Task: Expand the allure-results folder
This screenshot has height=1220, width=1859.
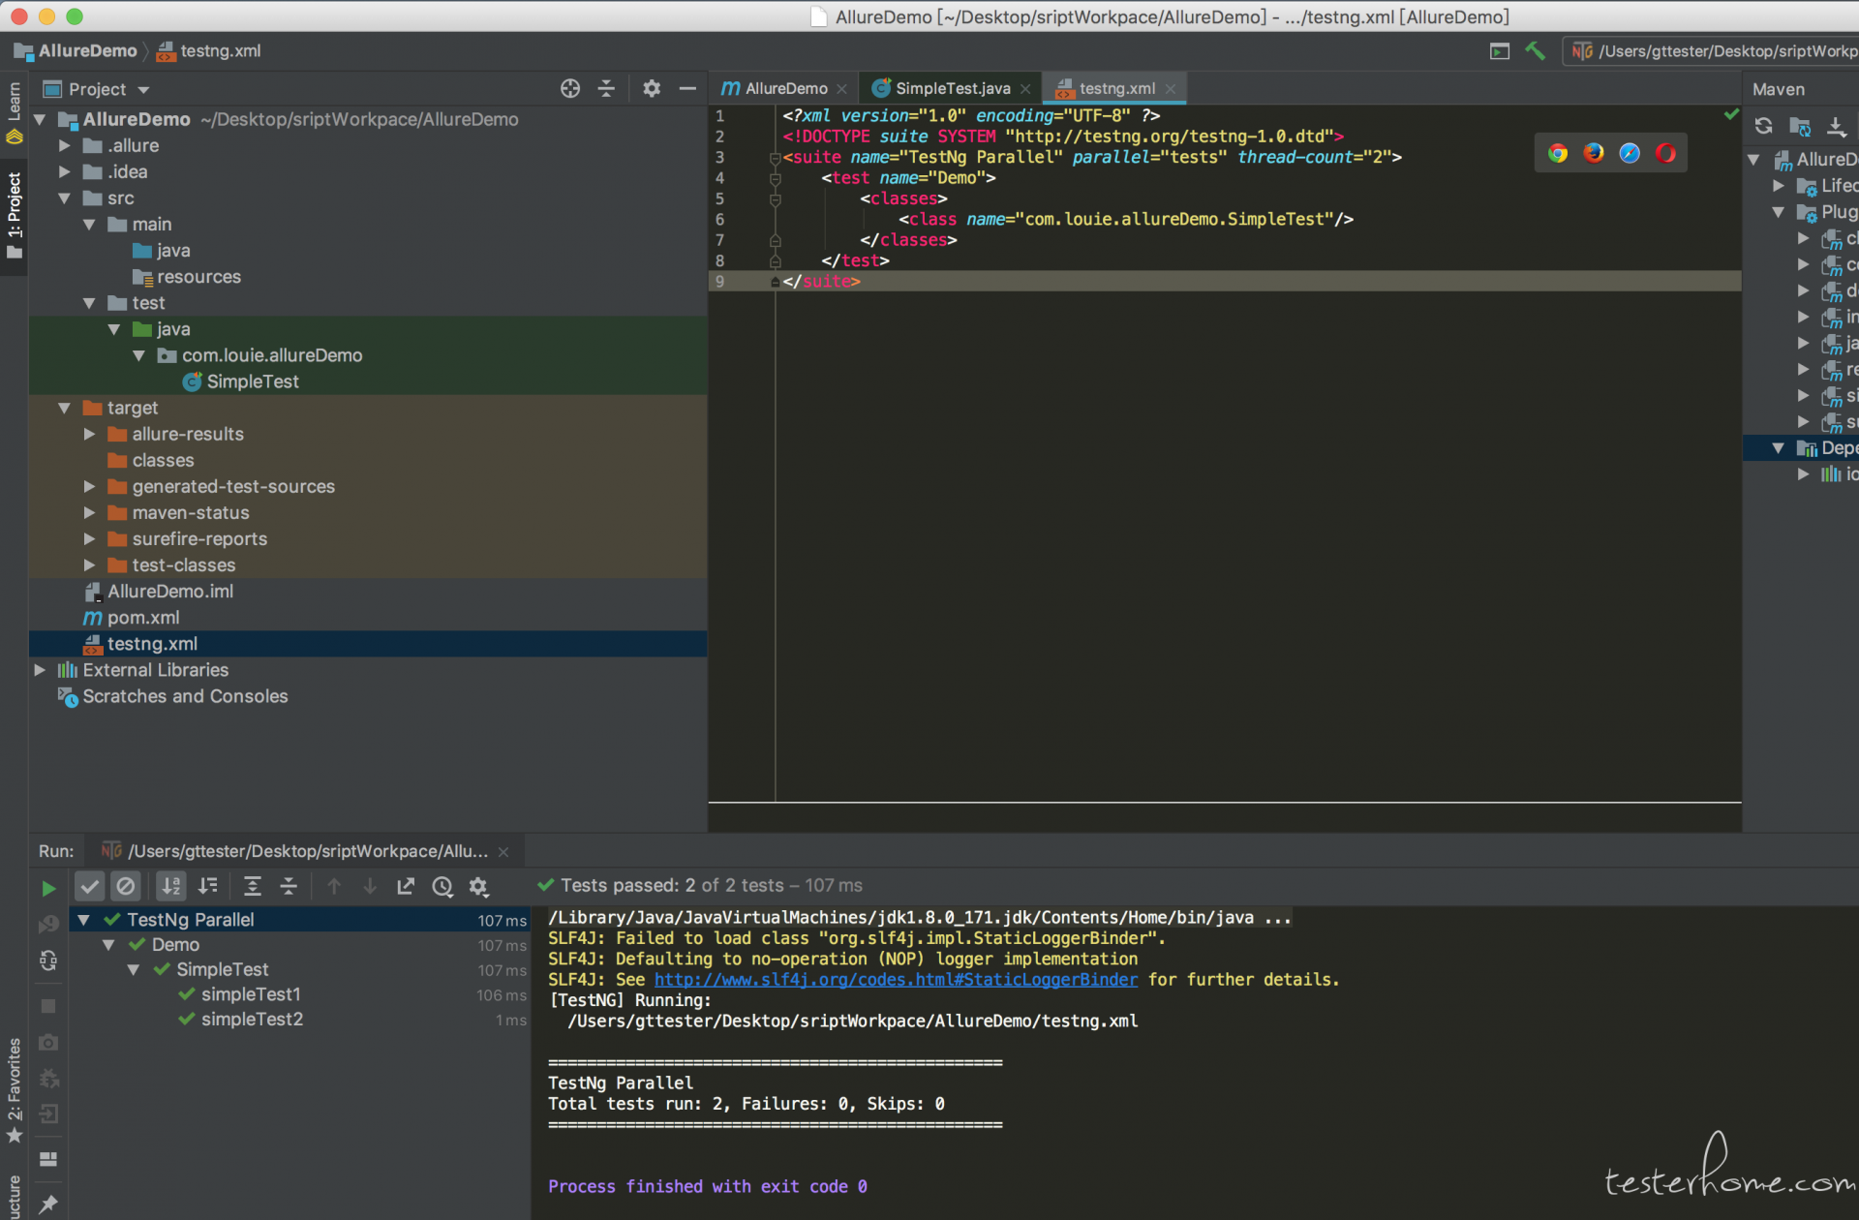Action: (x=89, y=434)
